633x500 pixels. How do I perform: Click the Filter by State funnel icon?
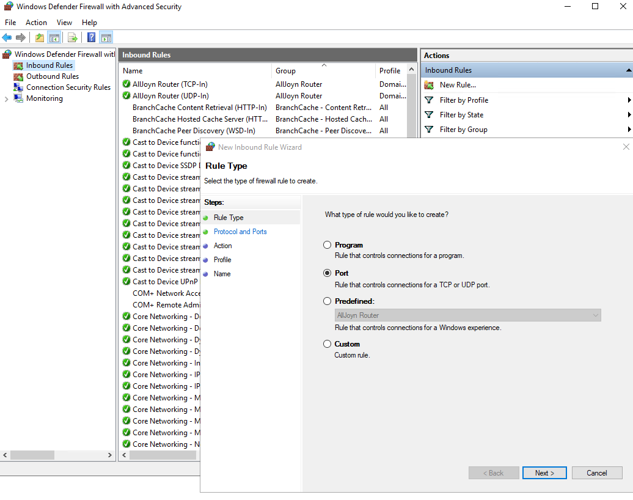point(429,115)
